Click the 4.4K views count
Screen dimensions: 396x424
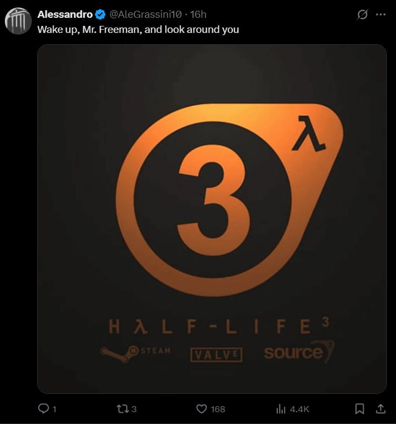[299, 409]
